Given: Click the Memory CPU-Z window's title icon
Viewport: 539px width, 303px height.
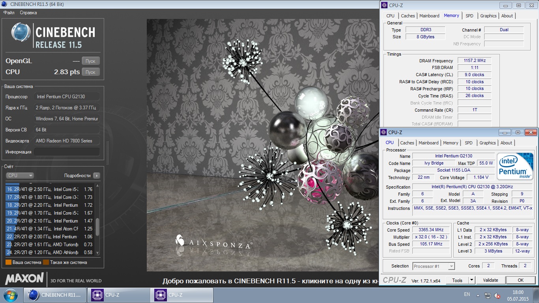Looking at the screenshot, I should click(384, 5).
